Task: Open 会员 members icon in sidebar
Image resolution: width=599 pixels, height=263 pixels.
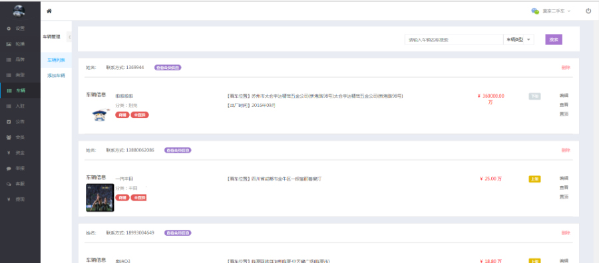Action: pos(9,137)
